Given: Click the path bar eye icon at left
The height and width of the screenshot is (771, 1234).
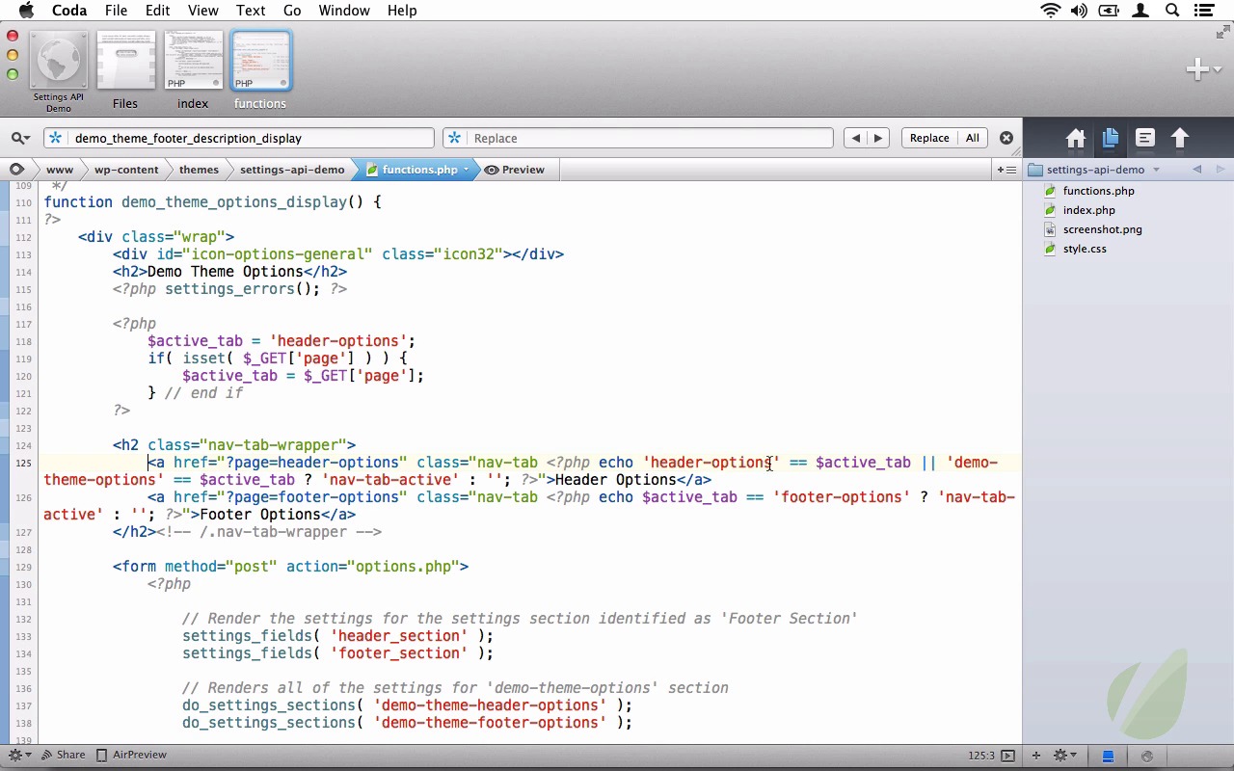Looking at the screenshot, I should click(x=16, y=169).
